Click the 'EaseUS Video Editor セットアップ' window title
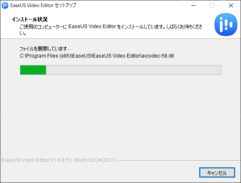The image size is (241, 183). click(x=43, y=5)
